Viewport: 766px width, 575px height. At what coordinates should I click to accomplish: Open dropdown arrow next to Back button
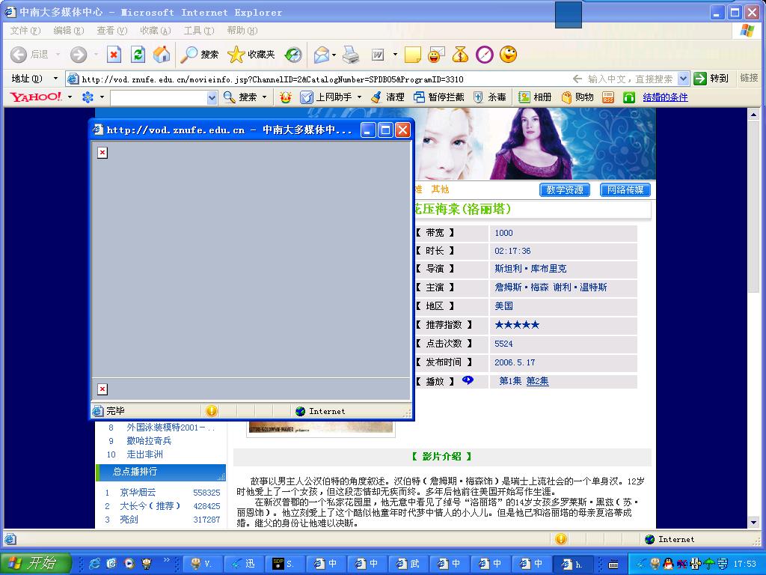(x=58, y=54)
